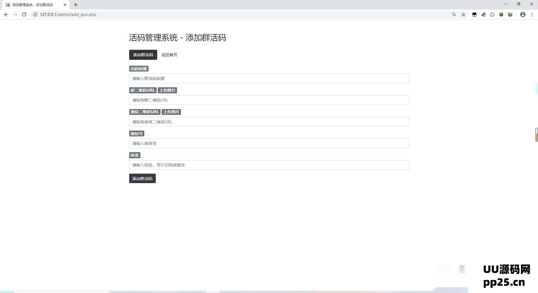Click the 请输入微信号 input field

(269, 143)
